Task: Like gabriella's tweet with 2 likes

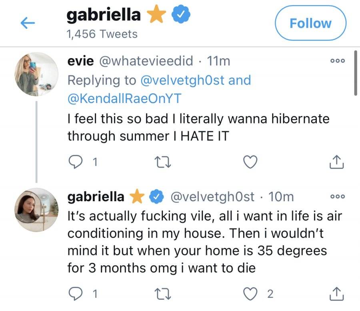Action: [250, 294]
